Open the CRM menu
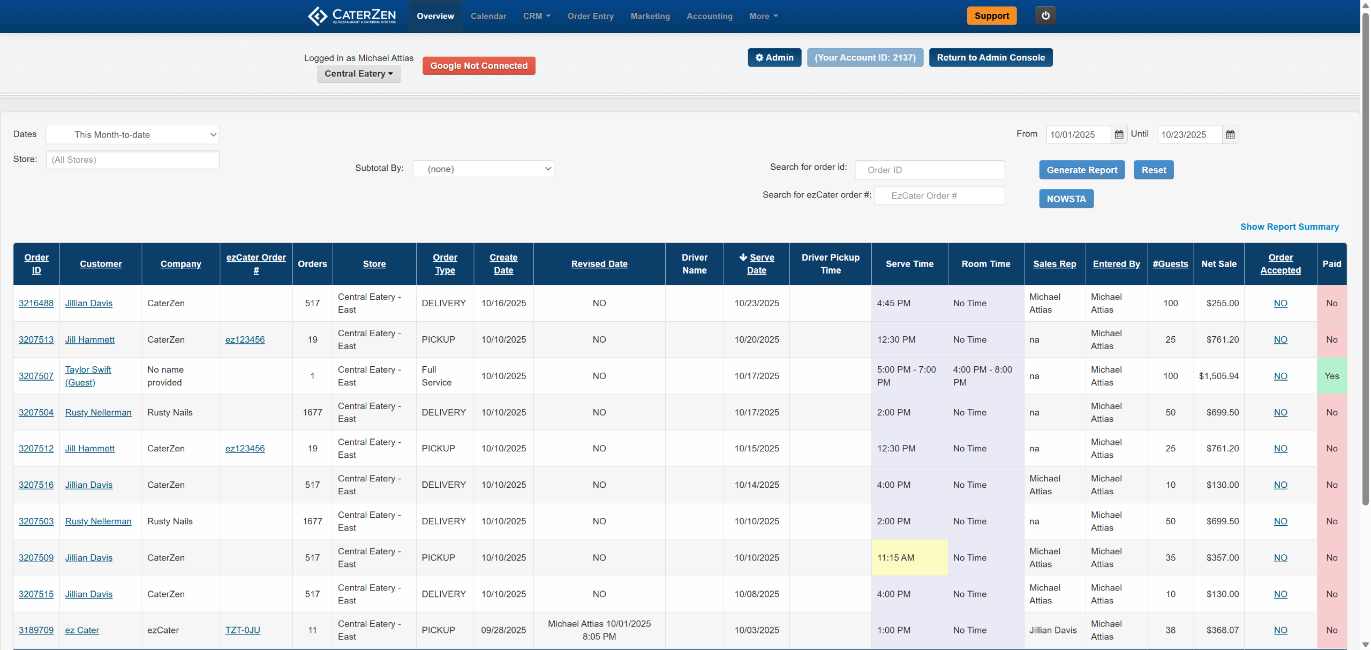This screenshot has width=1371, height=650. 537,16
